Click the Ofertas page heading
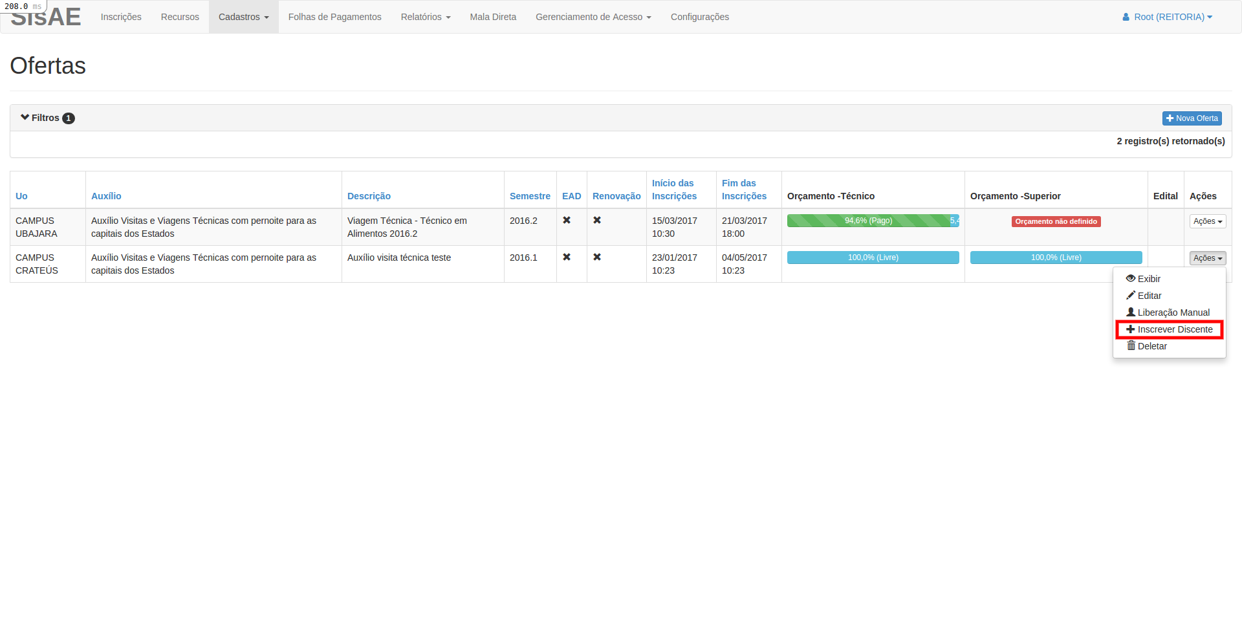1242x625 pixels. click(48, 65)
